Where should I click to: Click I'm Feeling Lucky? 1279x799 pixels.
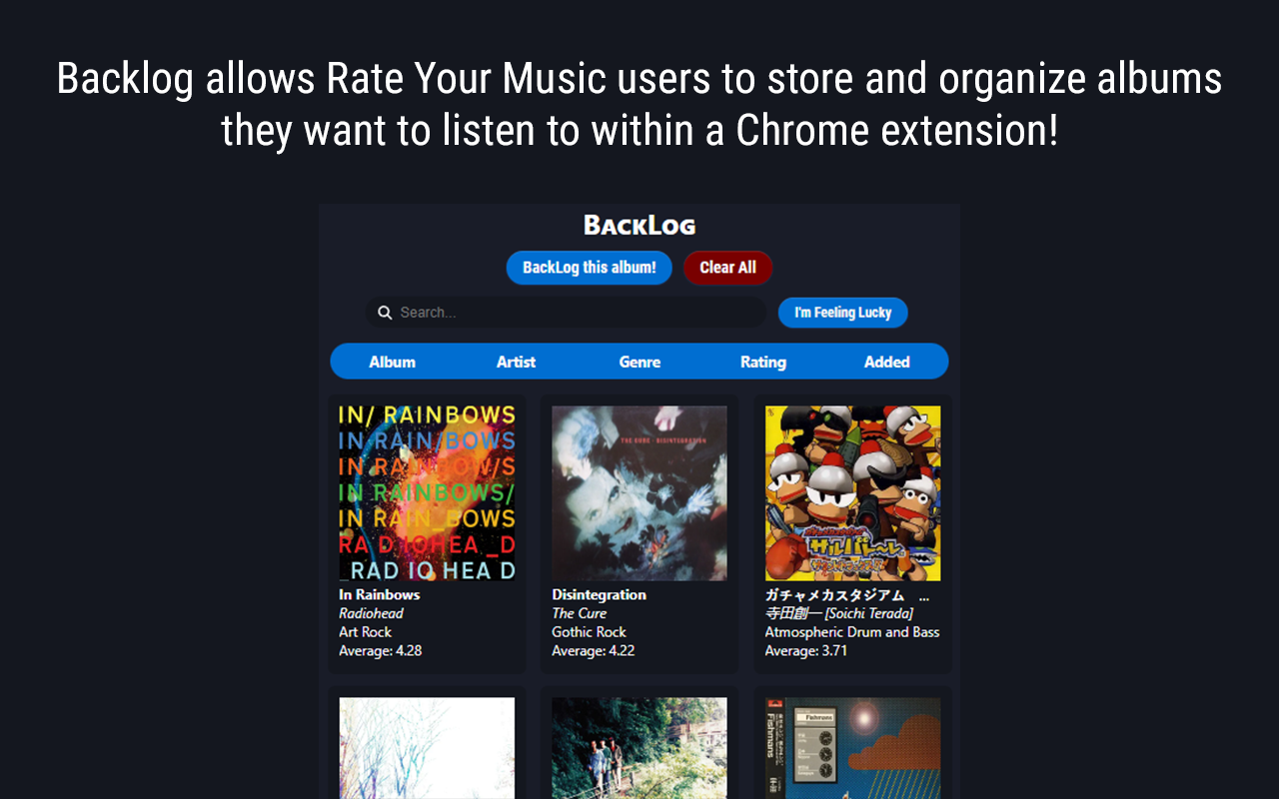tap(843, 312)
